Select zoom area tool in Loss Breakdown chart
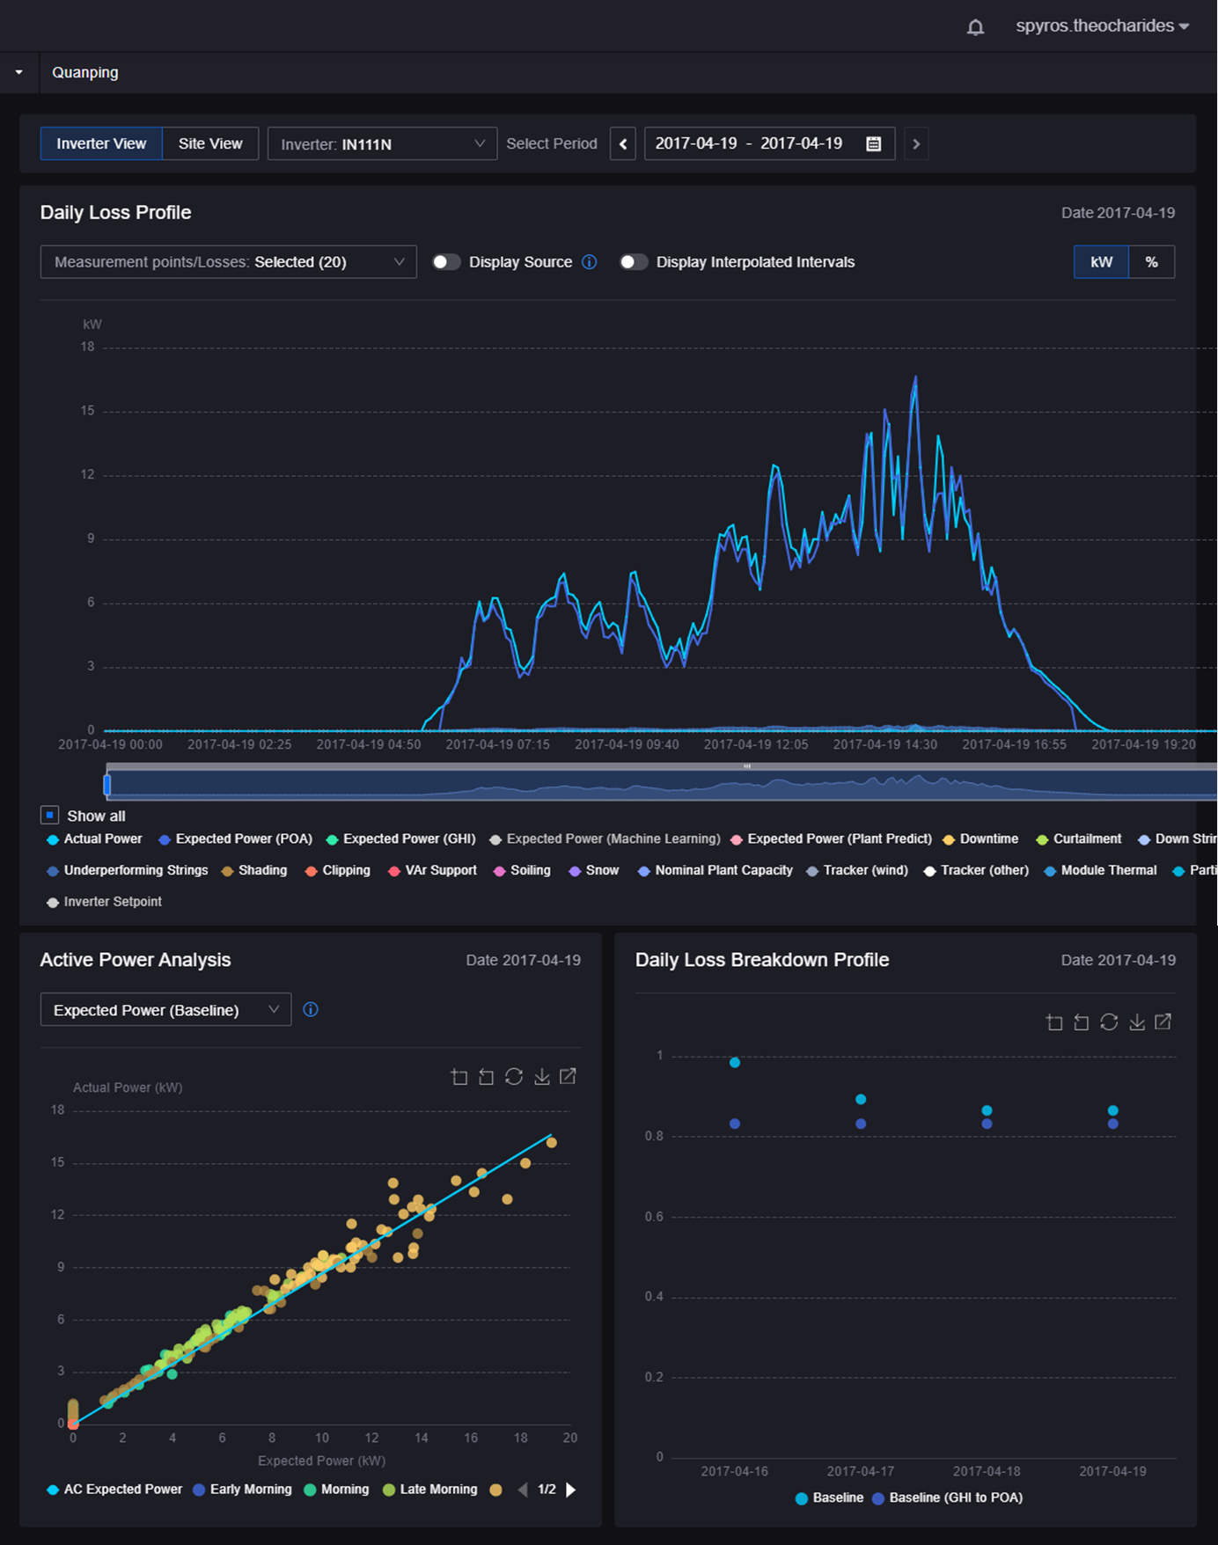 pos(1054,1022)
